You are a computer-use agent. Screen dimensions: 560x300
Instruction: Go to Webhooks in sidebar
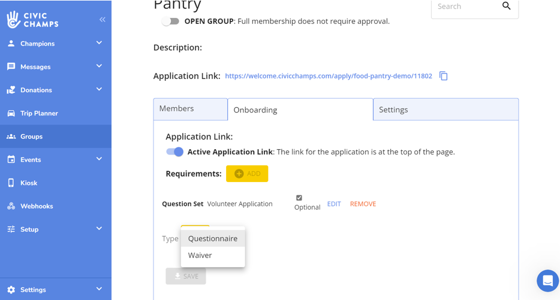point(37,206)
